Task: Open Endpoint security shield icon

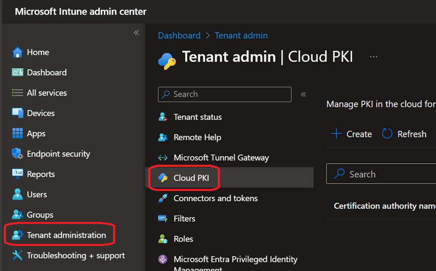Action: 17,154
